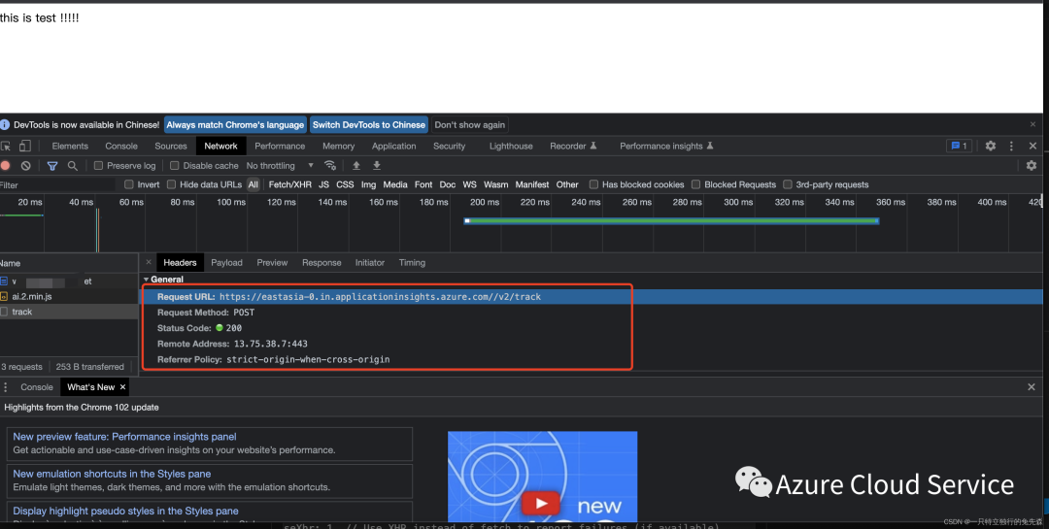
Task: Focus the network Filter text field
Action: pos(59,184)
